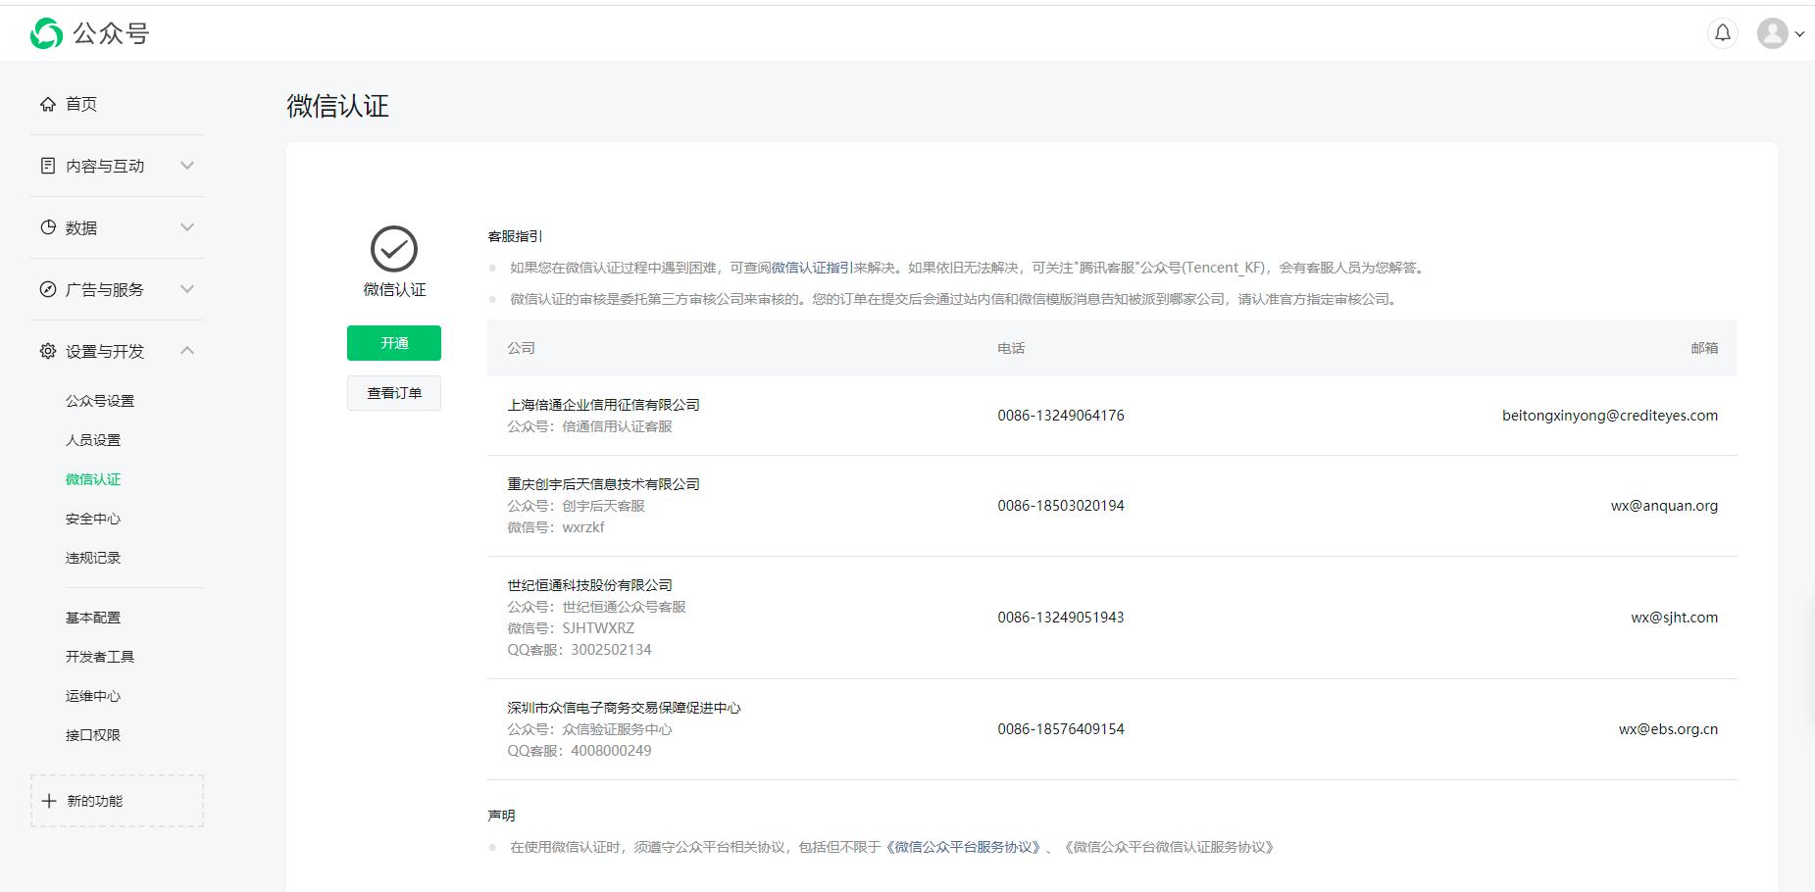Open 违规记录 in the sidebar
The image size is (1815, 892).
point(93,558)
